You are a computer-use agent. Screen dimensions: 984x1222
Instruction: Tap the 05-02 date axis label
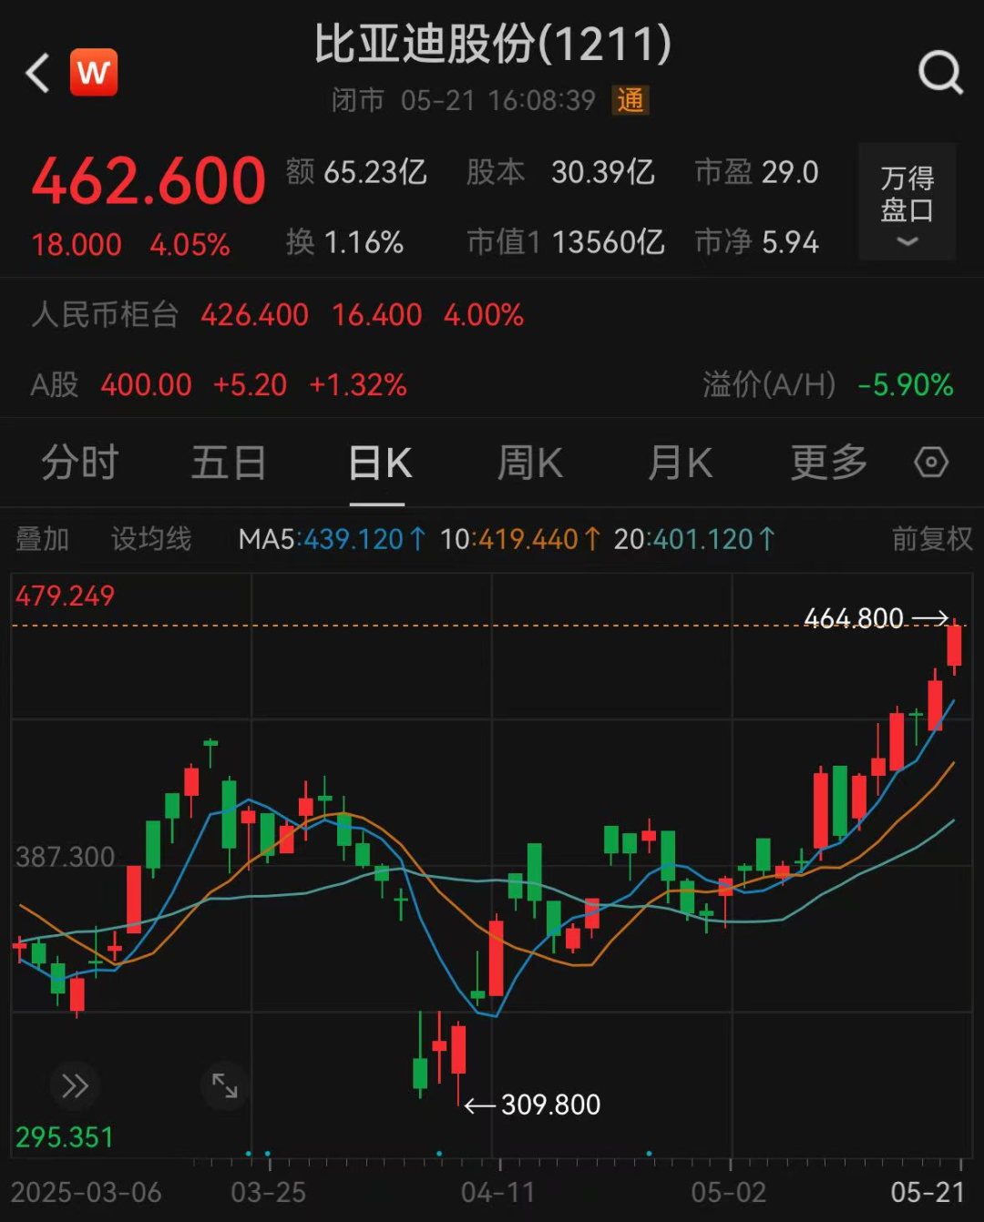point(728,1193)
